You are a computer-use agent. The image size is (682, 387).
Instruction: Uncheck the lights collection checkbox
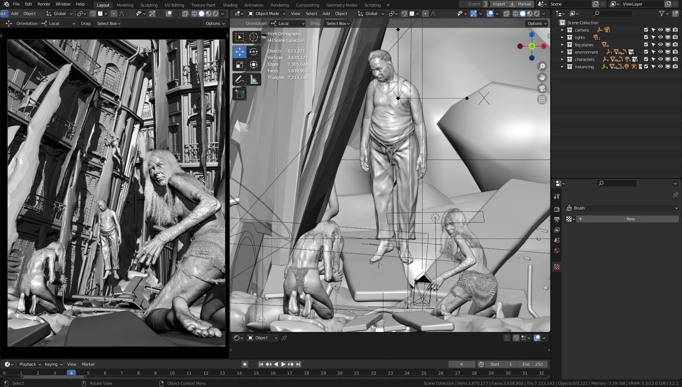click(x=646, y=38)
